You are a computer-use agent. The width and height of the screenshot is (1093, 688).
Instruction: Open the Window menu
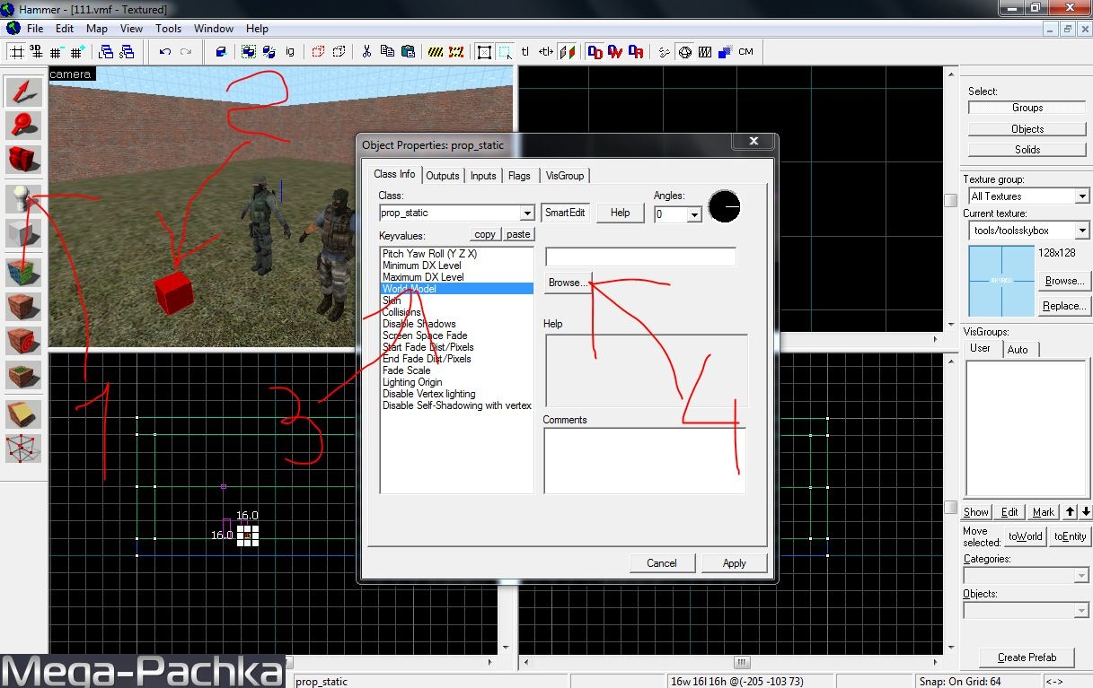[214, 29]
